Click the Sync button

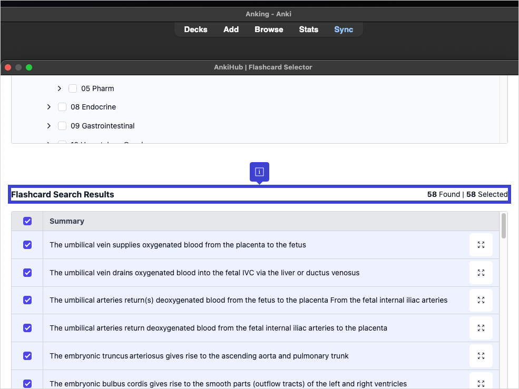tap(344, 29)
